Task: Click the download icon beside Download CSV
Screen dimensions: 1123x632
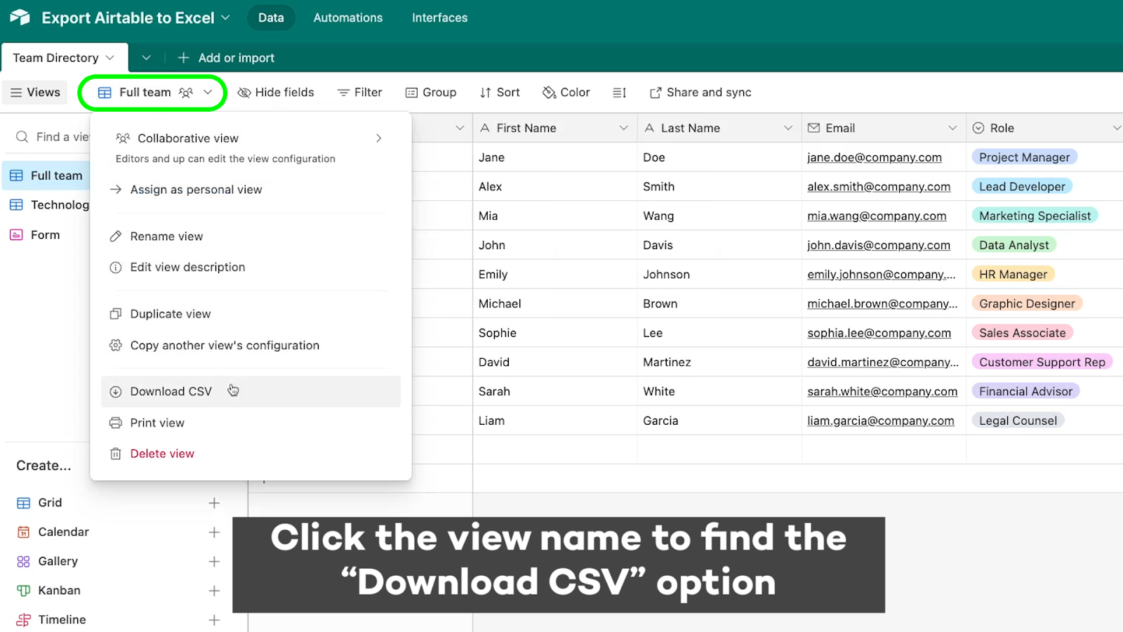Action: click(x=116, y=392)
